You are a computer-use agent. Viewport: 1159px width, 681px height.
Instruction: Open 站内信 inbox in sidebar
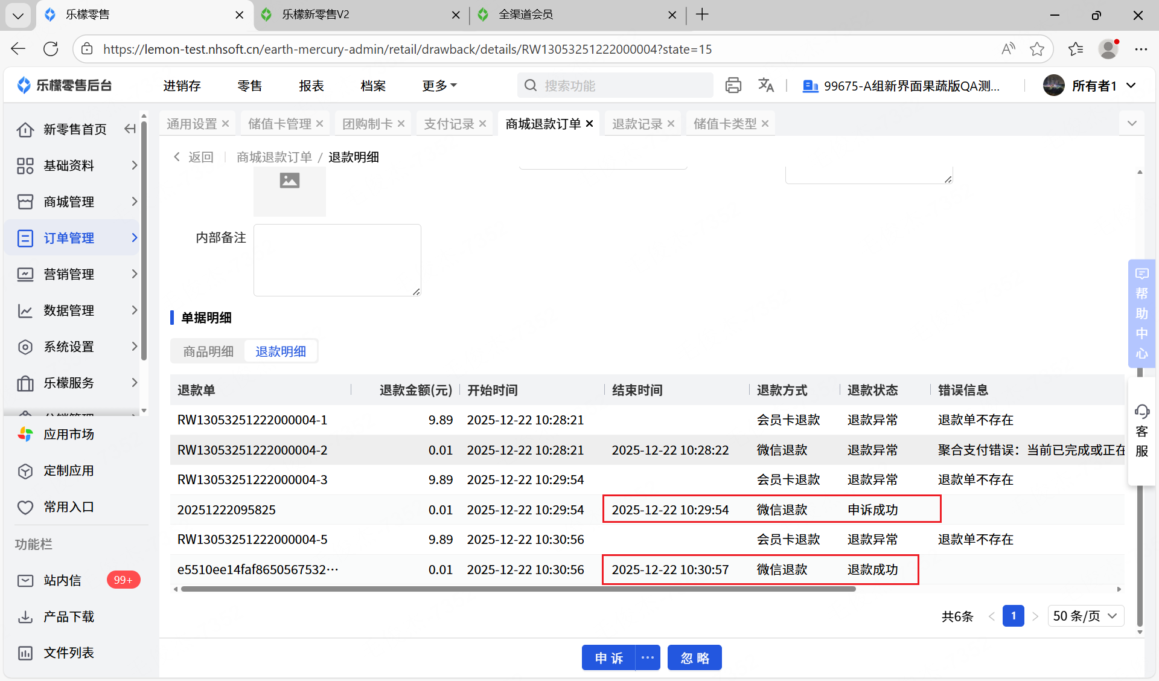[x=62, y=580]
